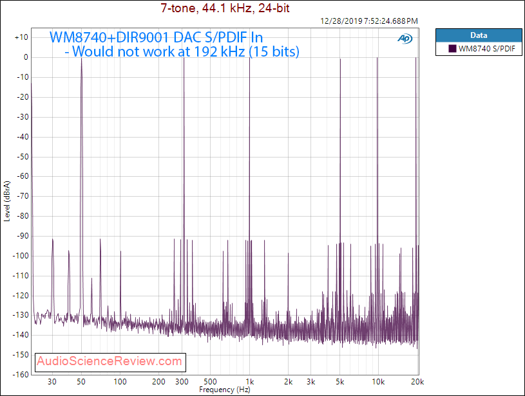
Task: Click the "5k" frequency axis label
Action: (x=340, y=382)
